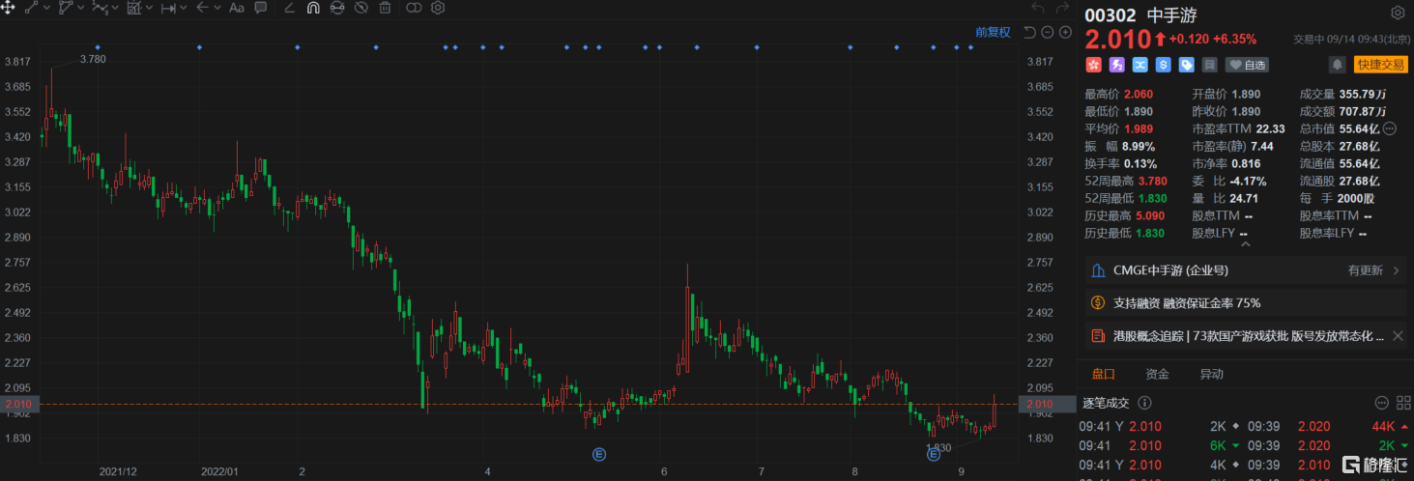Delete drawings with the trash icon
The width and height of the screenshot is (1414, 481).
pyautogui.click(x=385, y=8)
